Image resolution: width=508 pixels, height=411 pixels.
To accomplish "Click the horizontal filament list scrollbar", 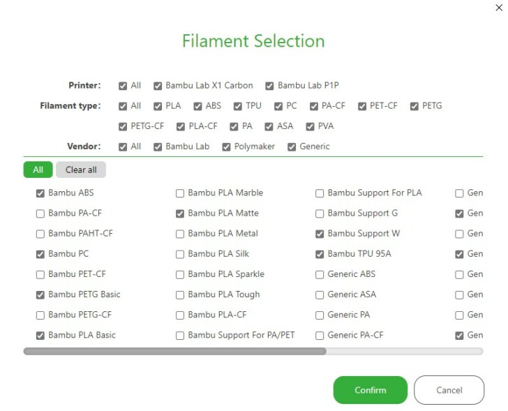I will (174, 352).
